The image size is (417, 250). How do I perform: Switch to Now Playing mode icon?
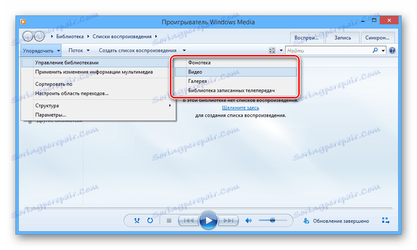pyautogui.click(x=386, y=221)
